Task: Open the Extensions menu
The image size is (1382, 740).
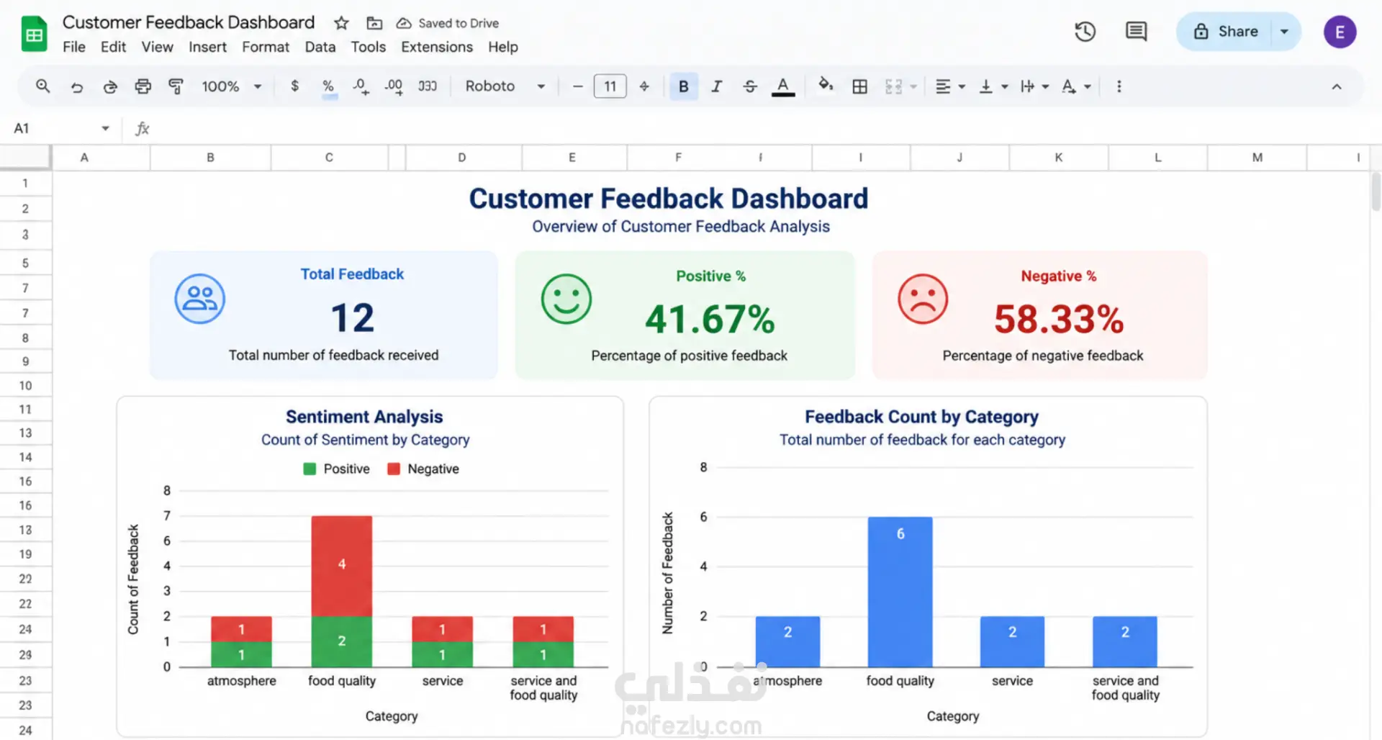Action: pos(437,47)
